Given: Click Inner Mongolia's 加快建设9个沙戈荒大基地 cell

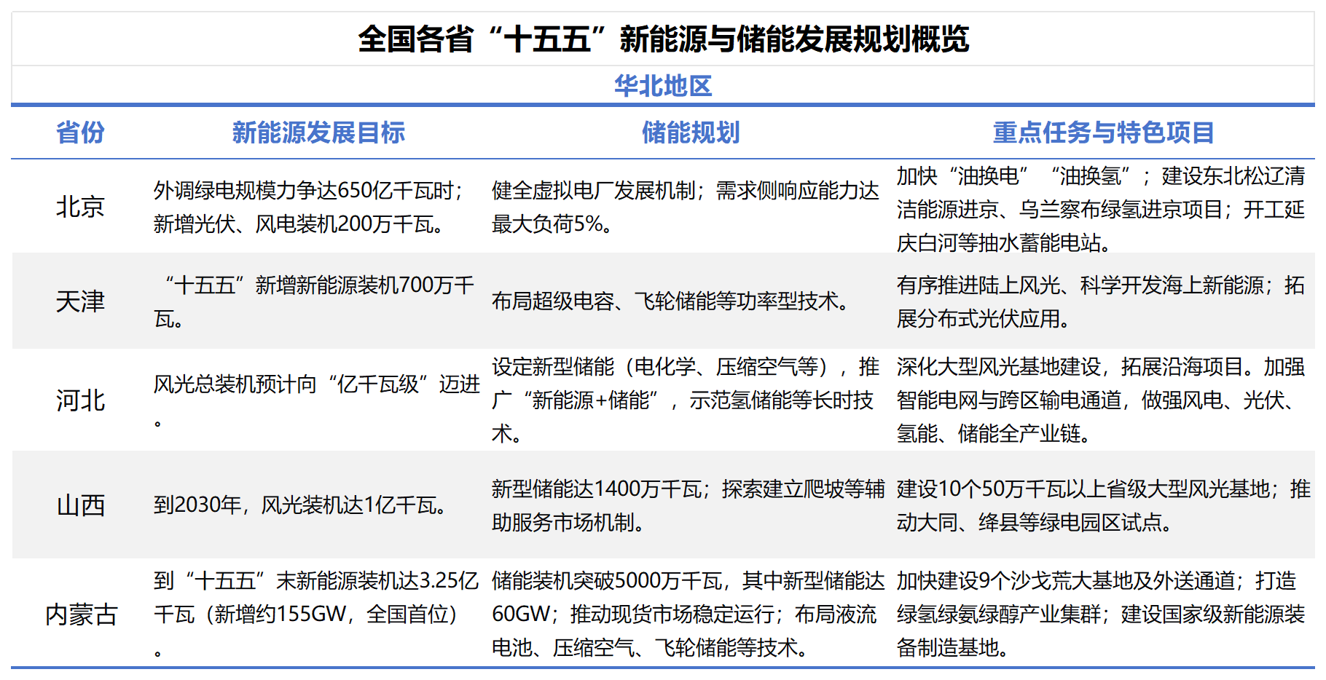Looking at the screenshot, I should 1100,614.
